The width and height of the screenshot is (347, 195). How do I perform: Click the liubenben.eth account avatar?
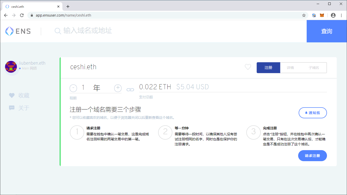point(11,67)
